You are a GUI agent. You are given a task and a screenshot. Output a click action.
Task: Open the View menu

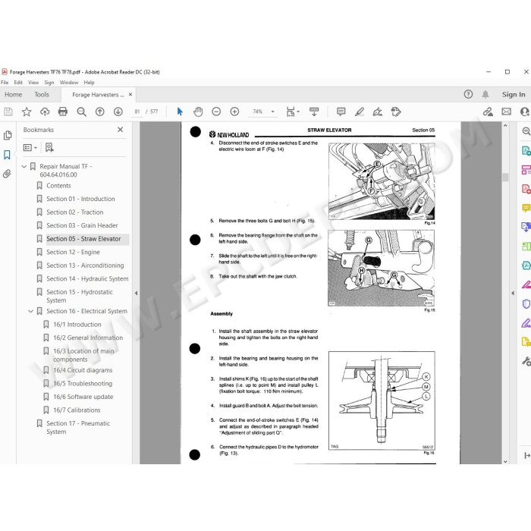pos(33,82)
